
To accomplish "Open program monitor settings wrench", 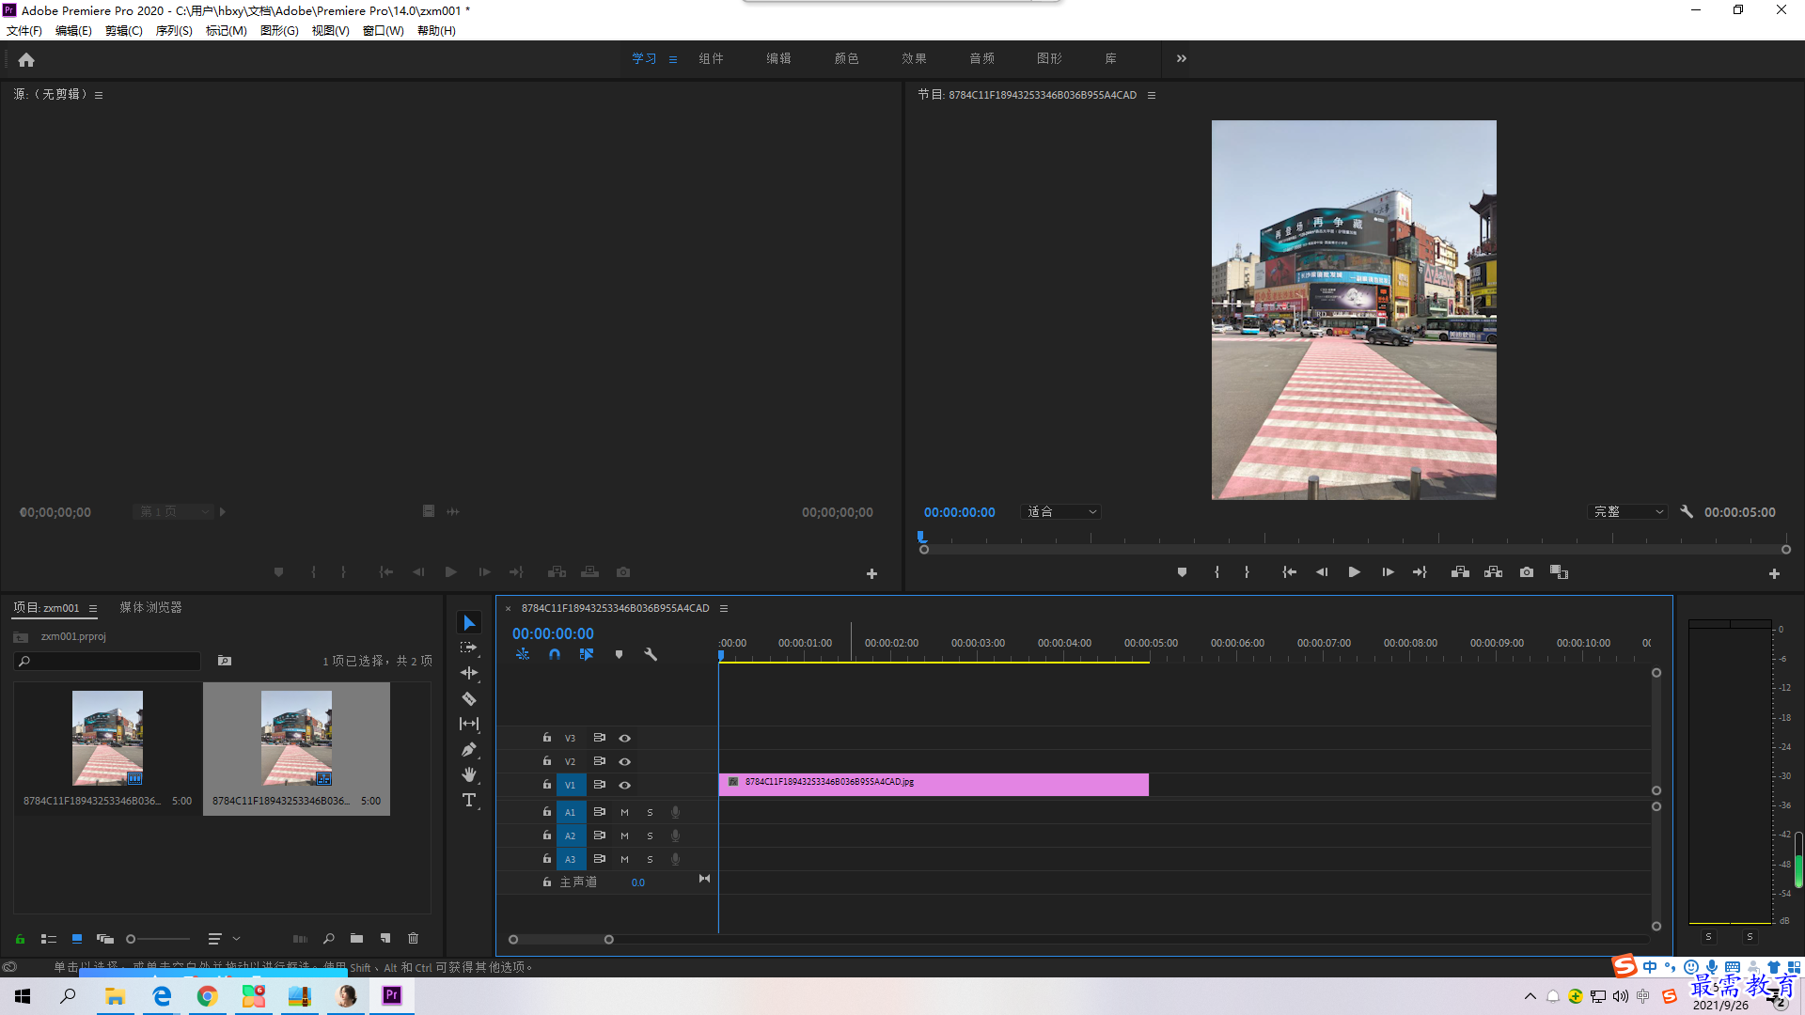I will [1687, 512].
